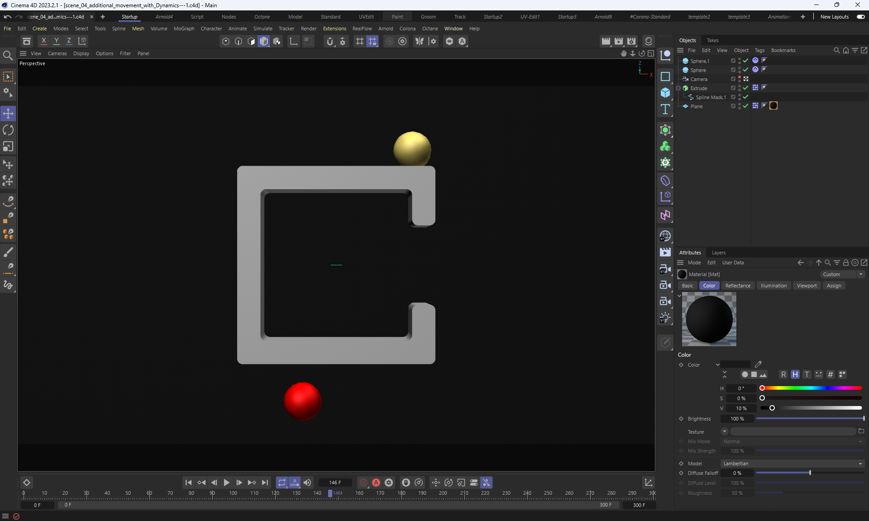Image resolution: width=869 pixels, height=521 pixels.
Task: Click the Cube primitive icon
Action: click(665, 93)
